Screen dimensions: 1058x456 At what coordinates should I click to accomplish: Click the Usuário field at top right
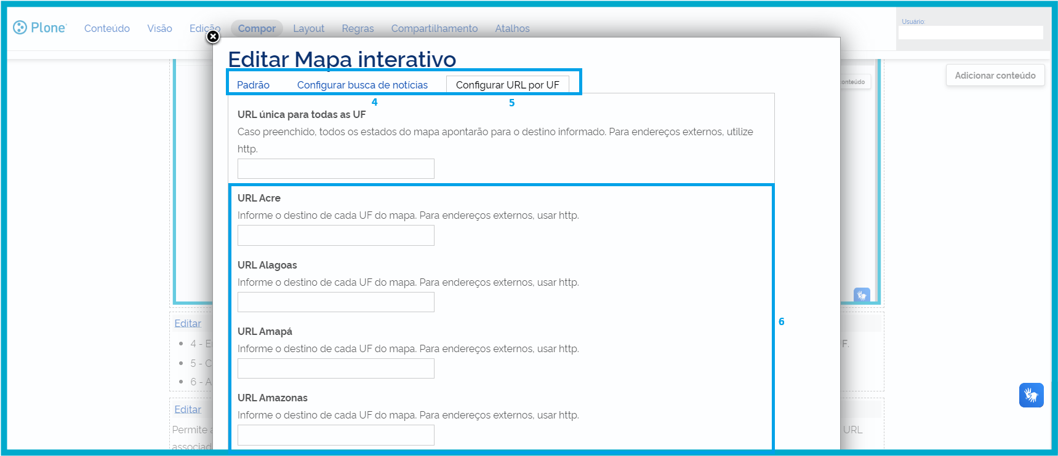pos(971,33)
